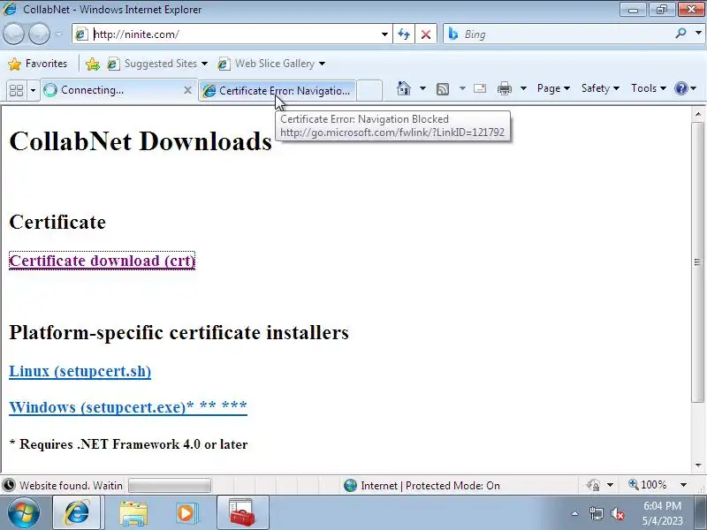
Task: Click the Windows Start button
Action: pyautogui.click(x=24, y=513)
